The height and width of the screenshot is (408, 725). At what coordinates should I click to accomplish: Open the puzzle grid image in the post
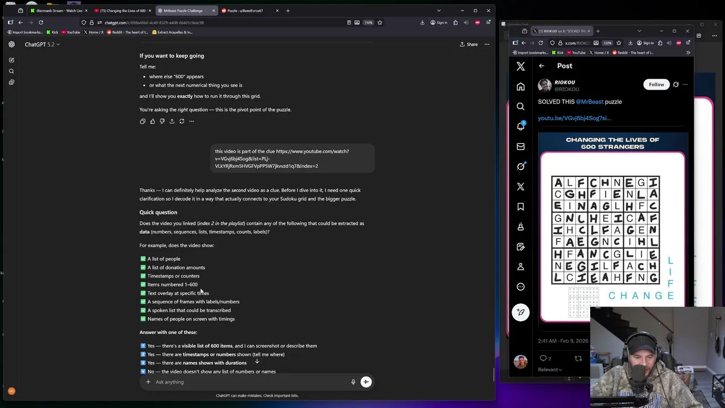(613, 228)
